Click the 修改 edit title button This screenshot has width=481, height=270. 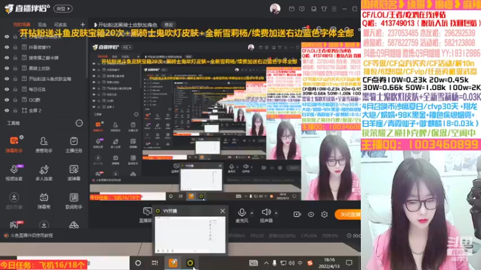click(x=169, y=25)
